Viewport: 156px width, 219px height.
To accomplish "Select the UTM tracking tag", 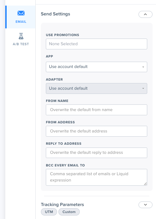I will [49, 212].
